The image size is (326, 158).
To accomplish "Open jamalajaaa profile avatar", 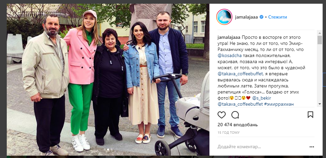I will 224,17.
